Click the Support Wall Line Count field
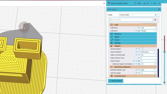Screen dimensions: 167x94 pos(149,58)
